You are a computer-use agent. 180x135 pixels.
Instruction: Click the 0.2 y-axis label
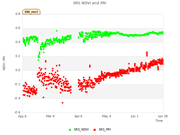coord(18,56)
